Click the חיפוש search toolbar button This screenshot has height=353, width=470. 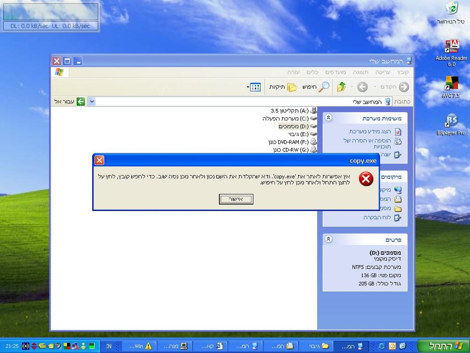(x=315, y=87)
